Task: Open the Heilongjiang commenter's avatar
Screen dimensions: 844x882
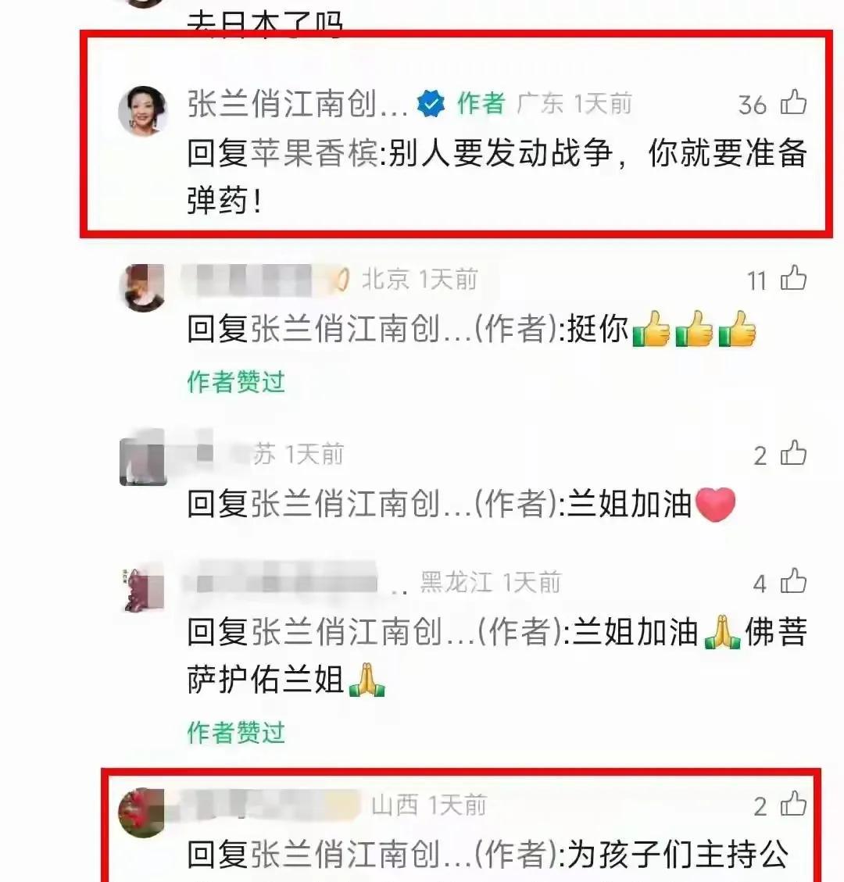Action: click(143, 590)
